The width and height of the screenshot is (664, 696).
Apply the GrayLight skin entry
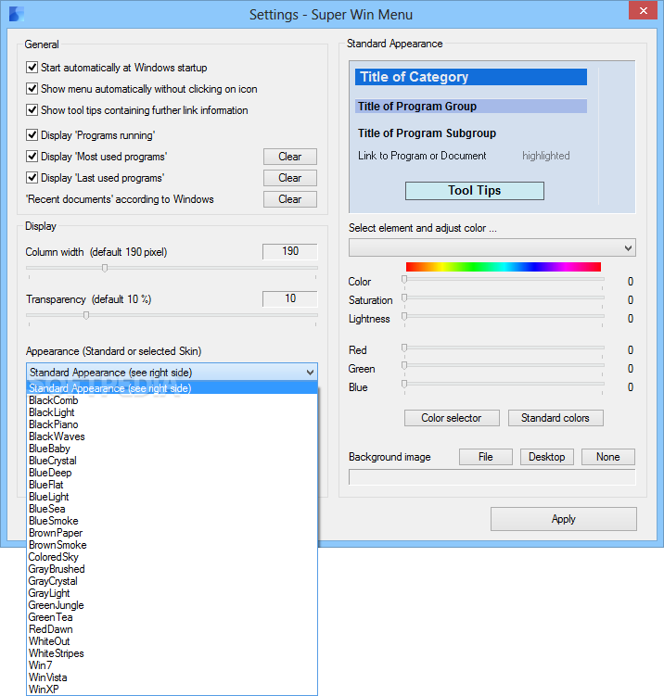click(172, 593)
